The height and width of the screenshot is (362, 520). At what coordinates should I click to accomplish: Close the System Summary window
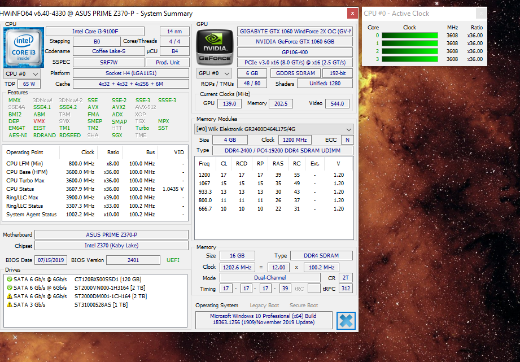coord(352,14)
